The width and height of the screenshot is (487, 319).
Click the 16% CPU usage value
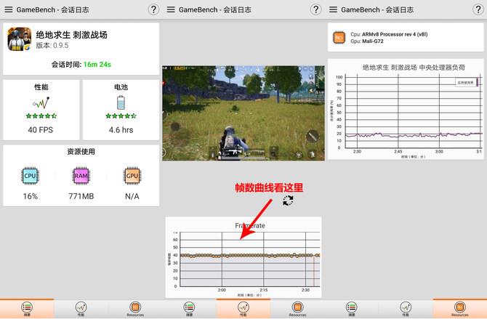point(30,196)
